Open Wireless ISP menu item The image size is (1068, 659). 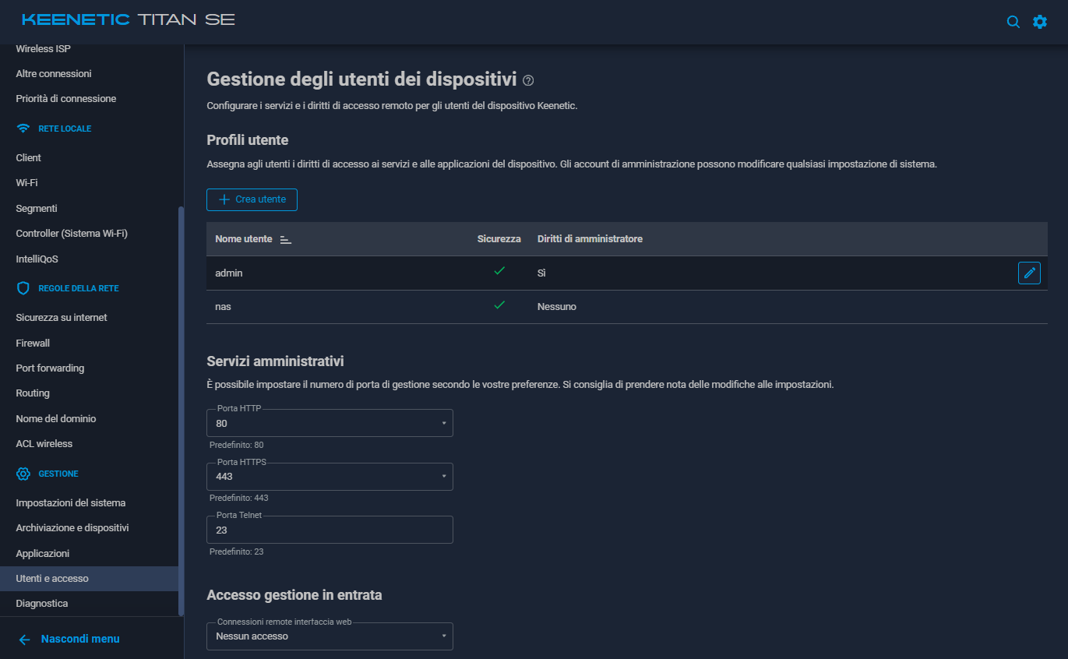coord(44,49)
